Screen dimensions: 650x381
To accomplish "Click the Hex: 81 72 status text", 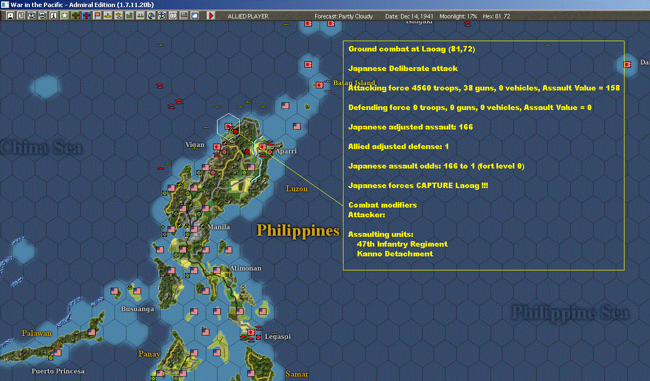I will click(496, 16).
